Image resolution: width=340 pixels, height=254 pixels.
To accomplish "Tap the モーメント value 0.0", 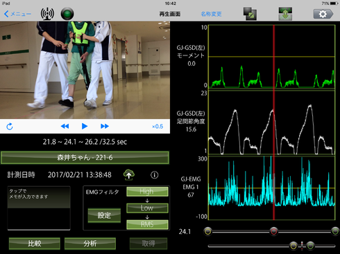I will [192, 64].
